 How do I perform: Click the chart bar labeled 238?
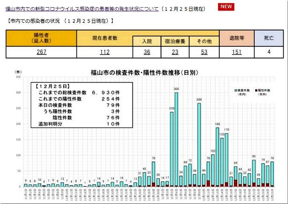click(x=172, y=149)
